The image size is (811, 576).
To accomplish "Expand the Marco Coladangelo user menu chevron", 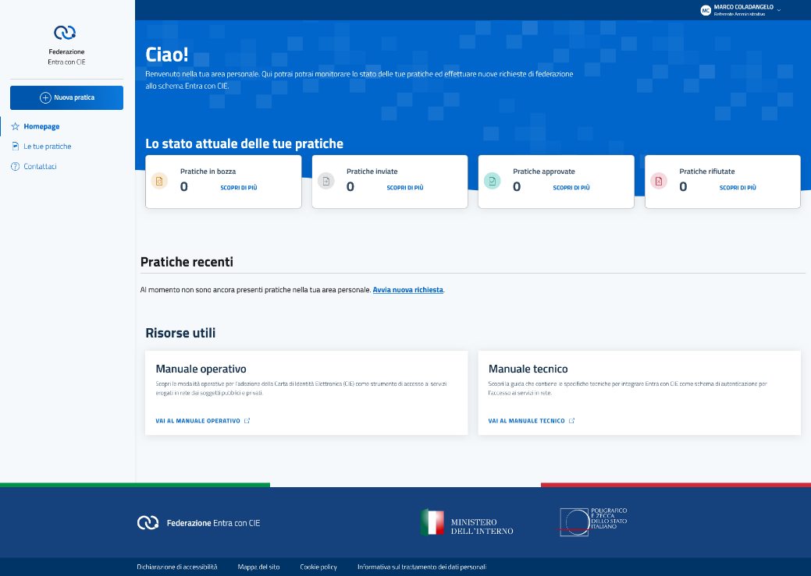I will pos(779,10).
